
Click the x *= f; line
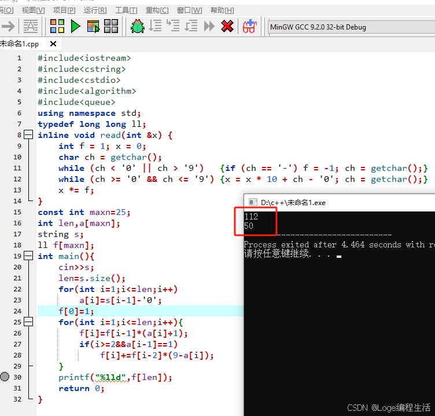point(76,191)
